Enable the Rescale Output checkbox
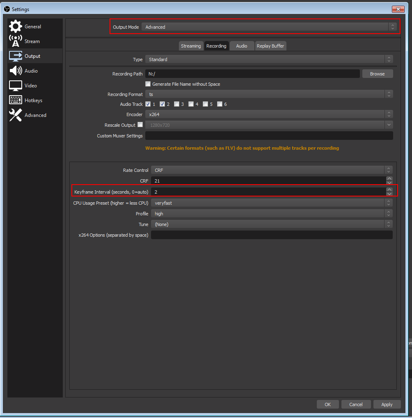 point(140,124)
